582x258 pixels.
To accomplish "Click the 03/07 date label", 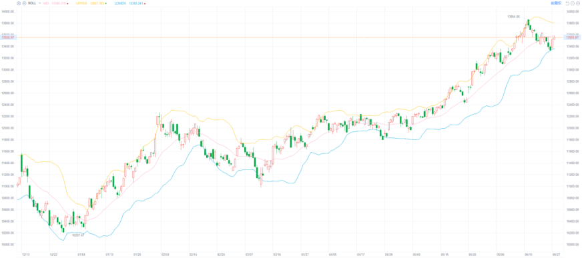I will pyautogui.click(x=249, y=255).
